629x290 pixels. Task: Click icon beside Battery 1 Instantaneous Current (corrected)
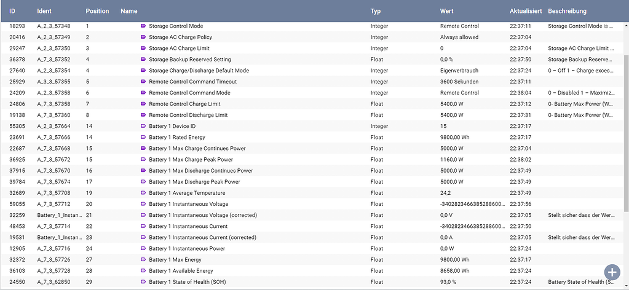(x=143, y=237)
